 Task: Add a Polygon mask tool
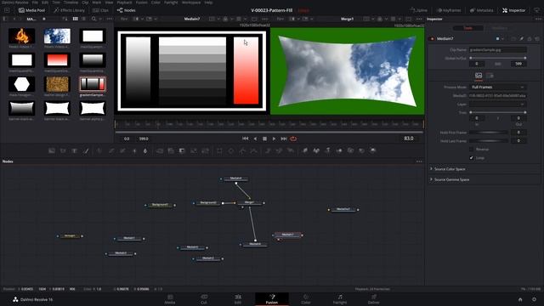pyautogui.click(x=242, y=150)
